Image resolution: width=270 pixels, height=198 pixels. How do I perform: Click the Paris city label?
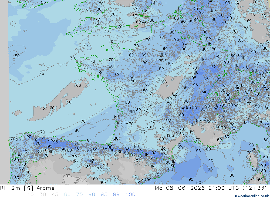point(161,60)
